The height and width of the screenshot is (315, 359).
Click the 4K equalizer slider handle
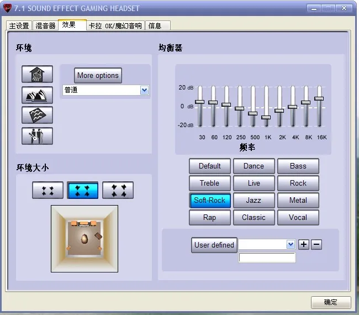pyautogui.click(x=293, y=107)
